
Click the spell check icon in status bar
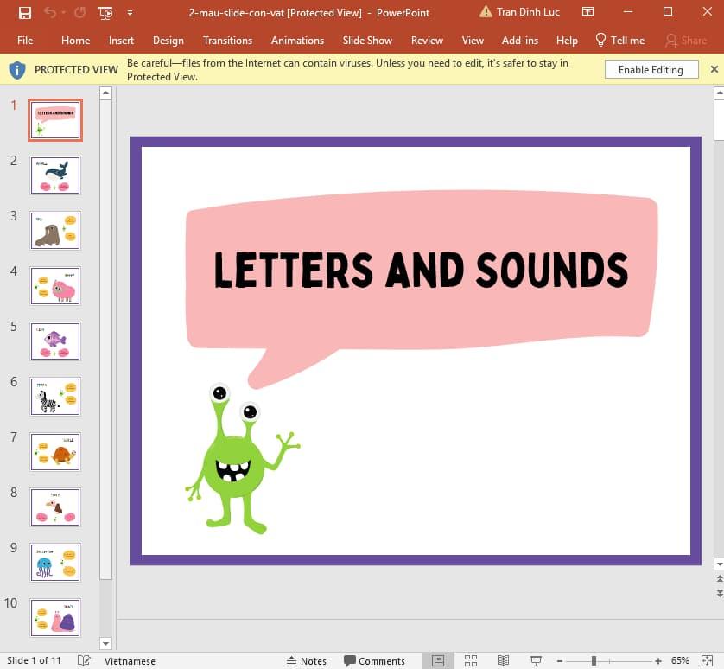pos(84,661)
